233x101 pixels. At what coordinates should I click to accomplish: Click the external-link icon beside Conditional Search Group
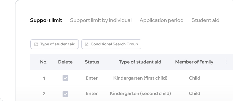[x=87, y=44]
